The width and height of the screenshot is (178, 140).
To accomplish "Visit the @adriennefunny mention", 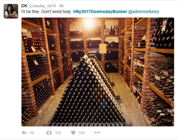I will pos(143,12).
